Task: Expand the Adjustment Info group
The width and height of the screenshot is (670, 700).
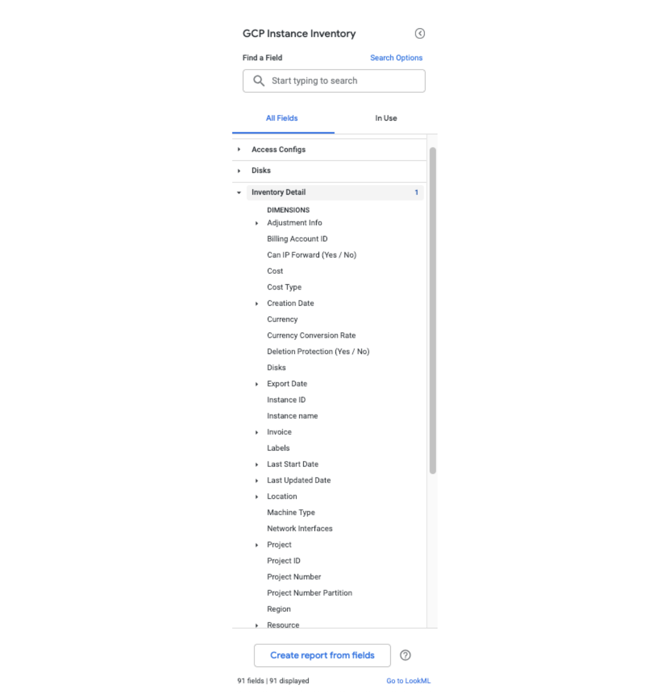Action: tap(257, 223)
